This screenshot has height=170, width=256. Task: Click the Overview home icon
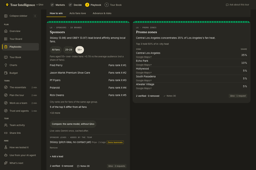[x=6, y=31]
